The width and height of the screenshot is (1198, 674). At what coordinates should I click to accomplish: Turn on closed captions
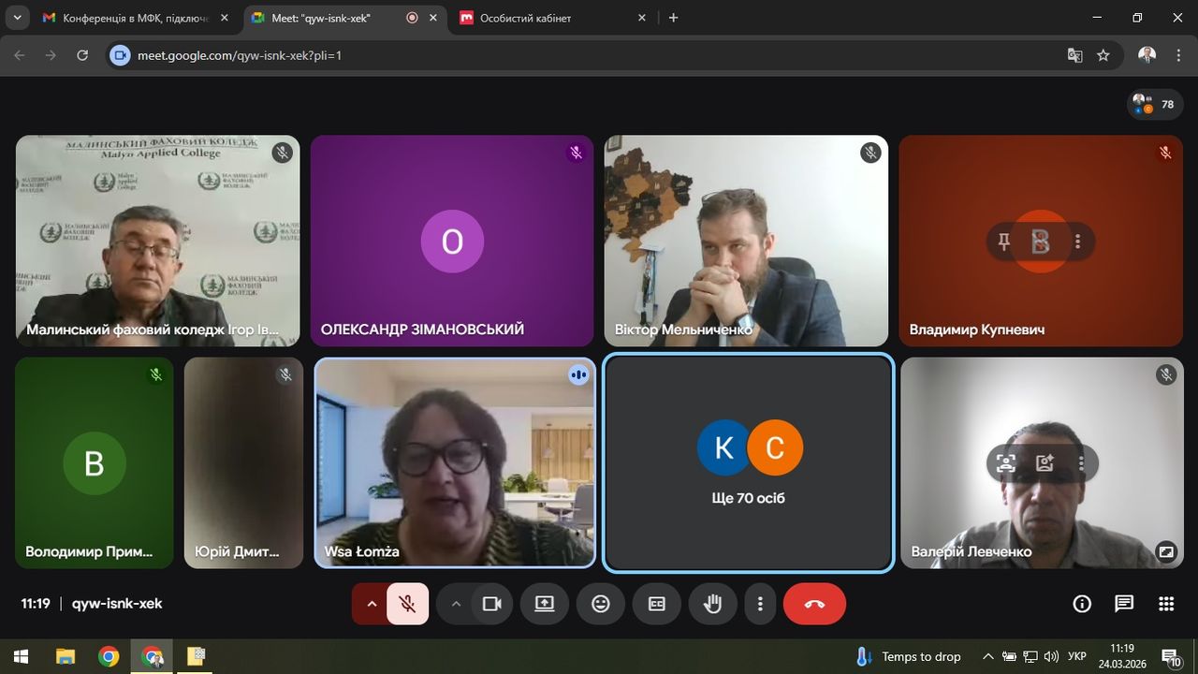(657, 604)
